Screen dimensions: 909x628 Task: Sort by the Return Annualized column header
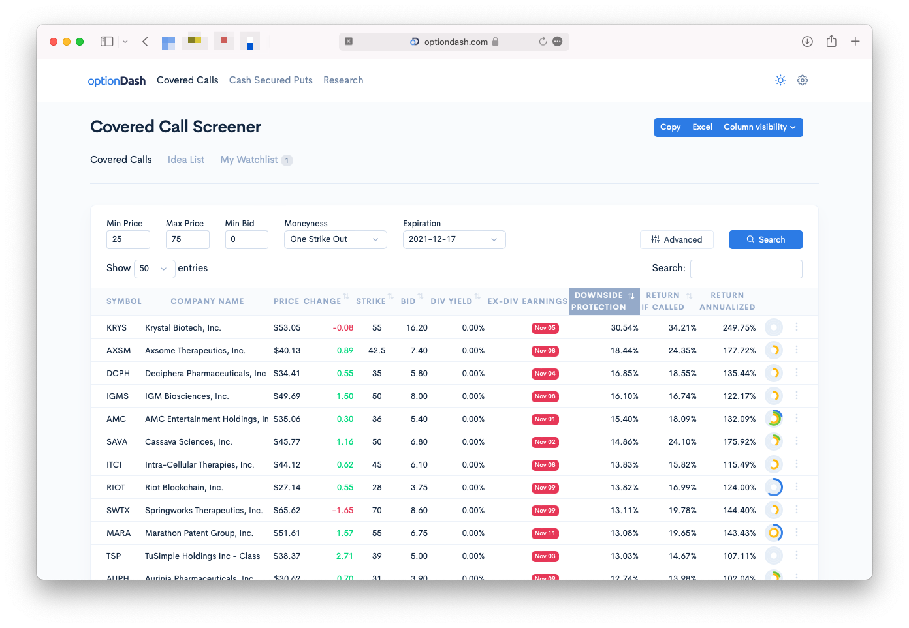tap(727, 301)
